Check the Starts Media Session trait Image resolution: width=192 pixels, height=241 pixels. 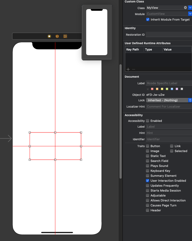pos(148,190)
